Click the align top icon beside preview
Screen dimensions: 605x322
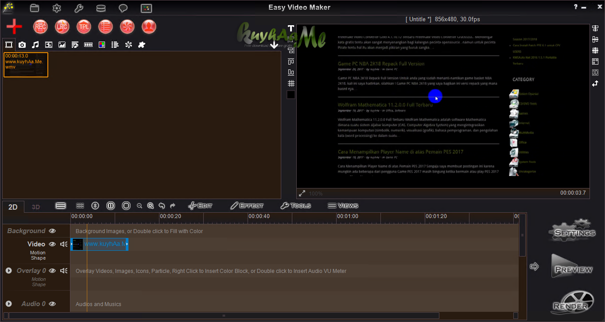291,61
